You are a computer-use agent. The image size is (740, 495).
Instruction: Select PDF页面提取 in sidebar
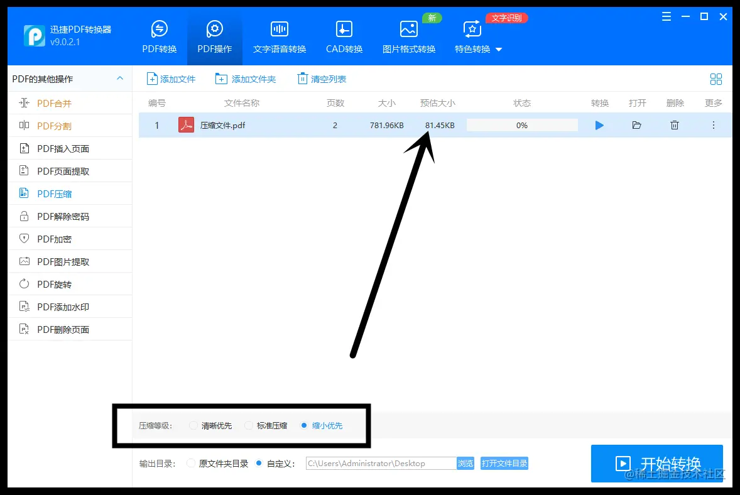(70, 171)
